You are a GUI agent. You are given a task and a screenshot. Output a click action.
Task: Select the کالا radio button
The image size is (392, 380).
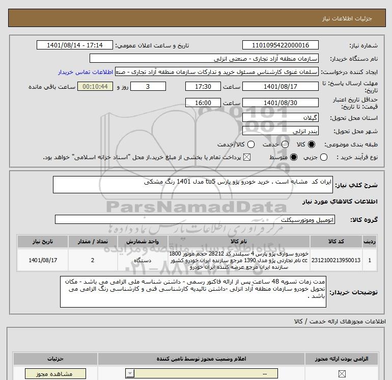pyautogui.click(x=312, y=144)
